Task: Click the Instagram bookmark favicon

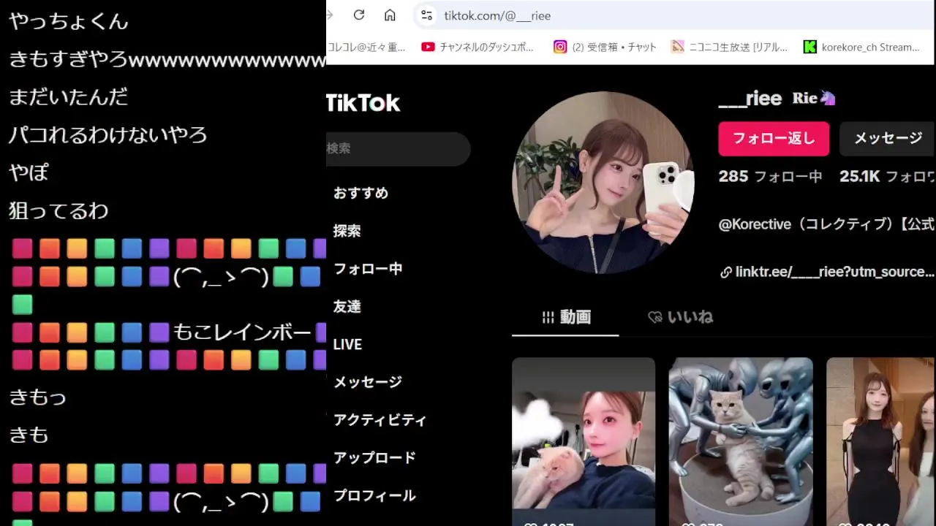Action: [559, 47]
